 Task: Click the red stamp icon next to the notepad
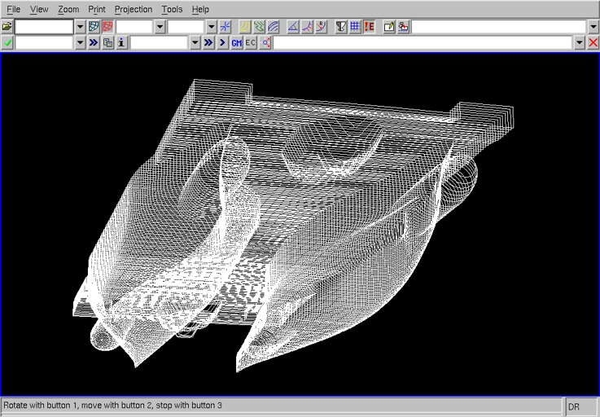(403, 27)
